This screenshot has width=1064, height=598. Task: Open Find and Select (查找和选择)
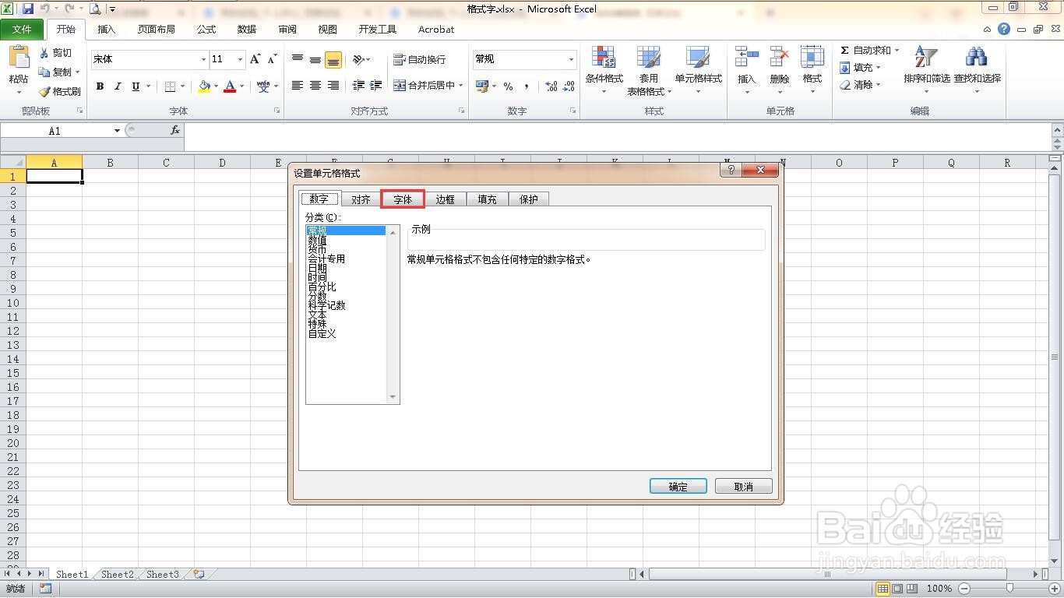click(x=977, y=70)
